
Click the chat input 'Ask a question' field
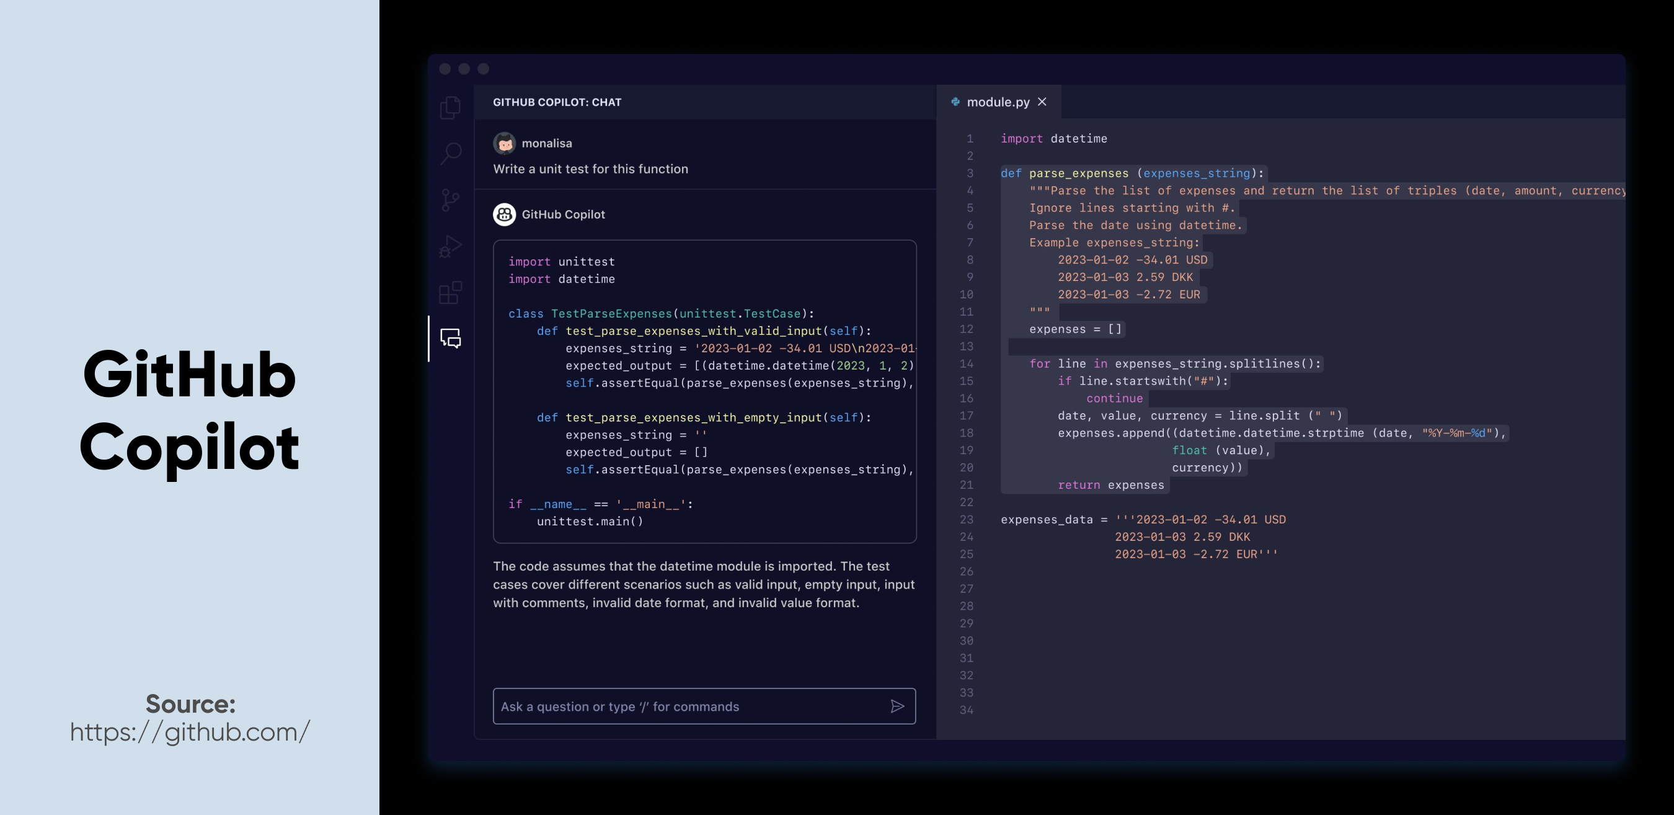pos(704,706)
